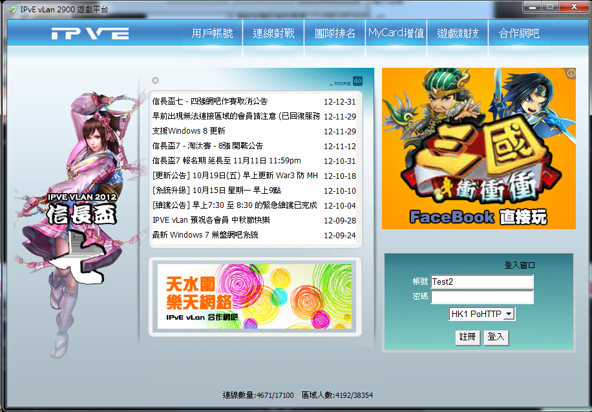Minimize the IPvE vLan window

pos(533,6)
